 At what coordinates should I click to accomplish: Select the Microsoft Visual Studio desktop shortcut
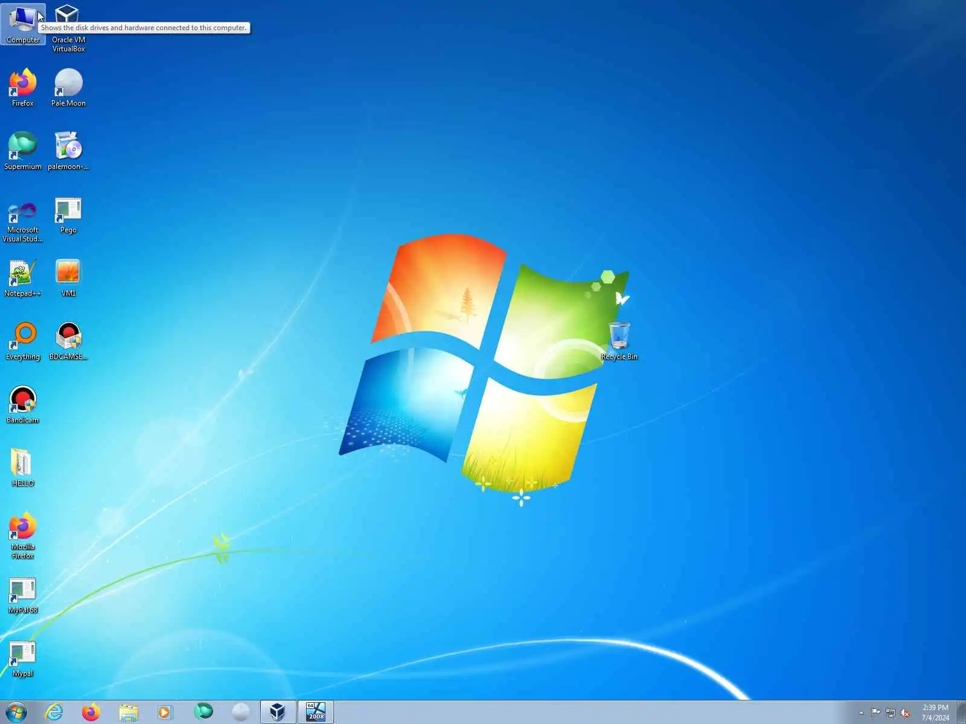pos(23,220)
